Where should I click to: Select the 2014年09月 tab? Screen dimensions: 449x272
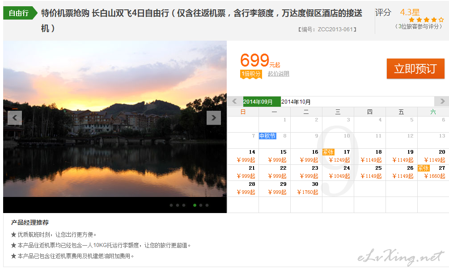pyautogui.click(x=262, y=101)
